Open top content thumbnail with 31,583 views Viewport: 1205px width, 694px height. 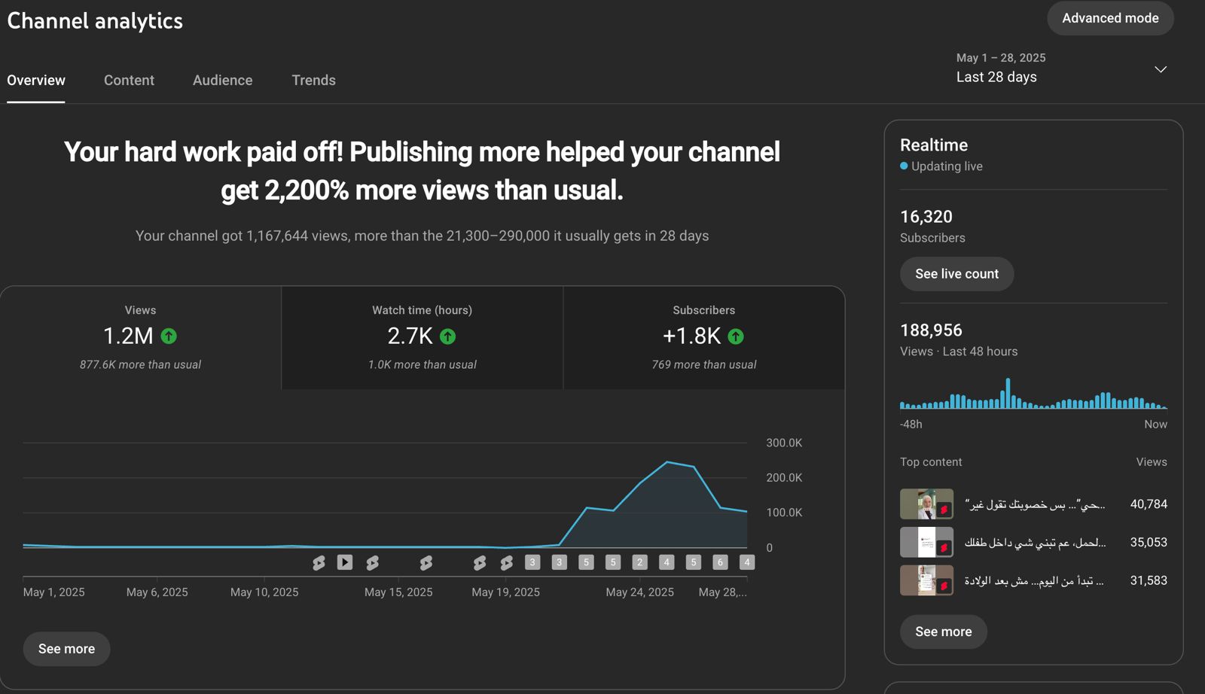(x=926, y=580)
